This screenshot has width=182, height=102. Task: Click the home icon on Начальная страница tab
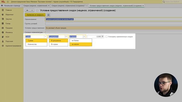[2, 6]
